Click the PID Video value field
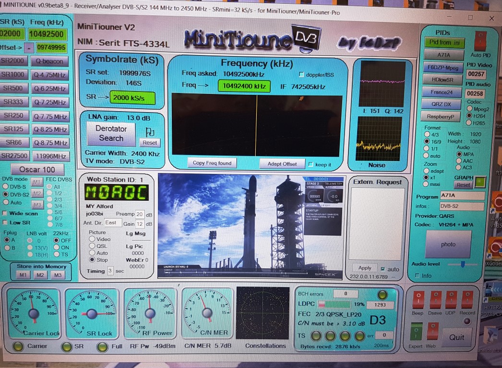502x368 pixels. [476, 74]
